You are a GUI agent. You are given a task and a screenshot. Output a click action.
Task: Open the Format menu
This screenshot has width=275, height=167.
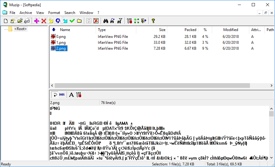point(54,13)
